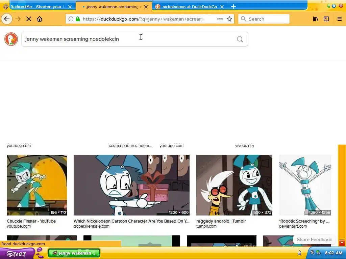Open the Library icon in toolbar

316,19
